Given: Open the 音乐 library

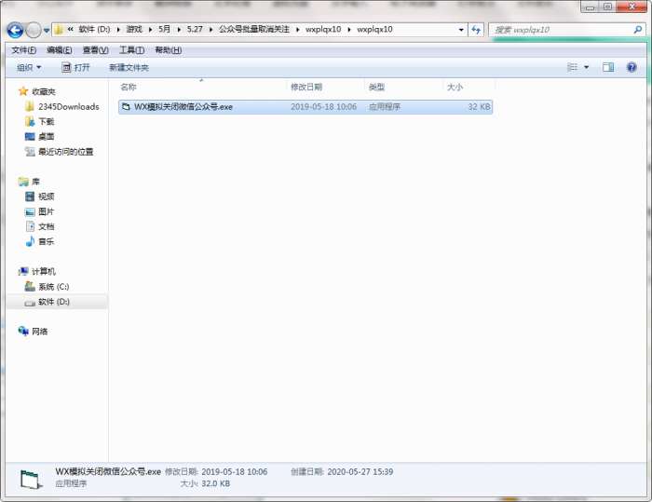Looking at the screenshot, I should [47, 241].
